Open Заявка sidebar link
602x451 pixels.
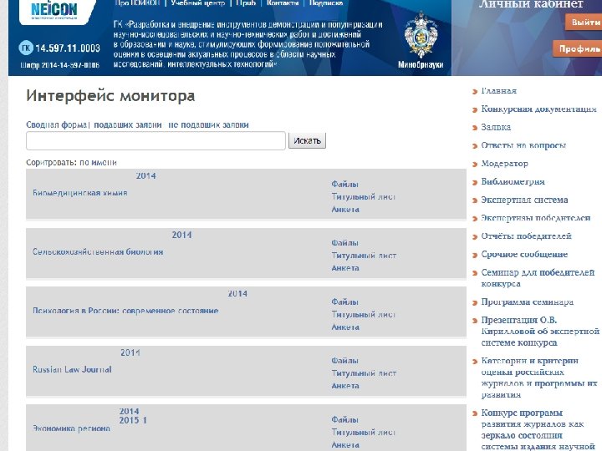(x=496, y=127)
